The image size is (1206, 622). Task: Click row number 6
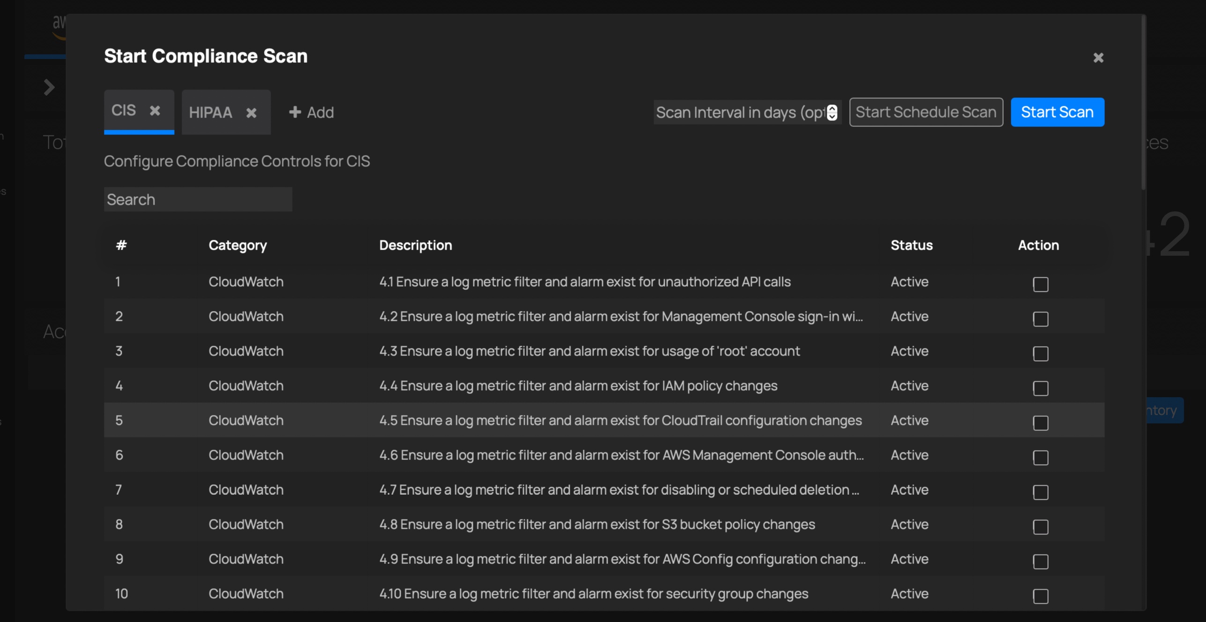[x=119, y=455]
